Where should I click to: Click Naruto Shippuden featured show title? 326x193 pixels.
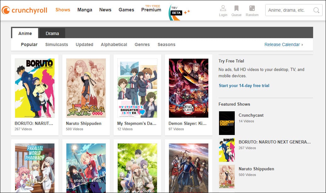pos(256,169)
